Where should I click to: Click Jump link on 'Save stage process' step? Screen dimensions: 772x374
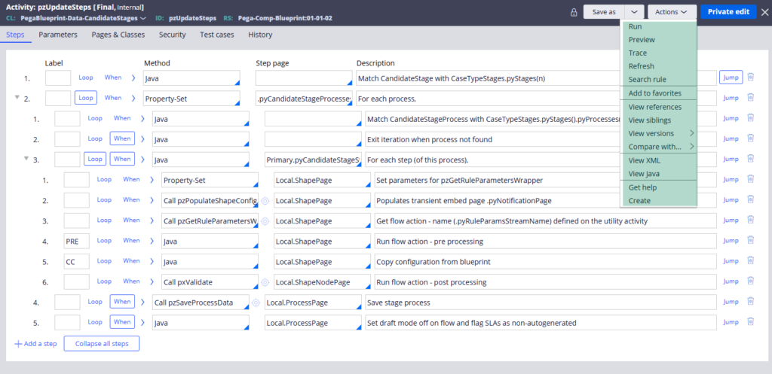(x=731, y=302)
